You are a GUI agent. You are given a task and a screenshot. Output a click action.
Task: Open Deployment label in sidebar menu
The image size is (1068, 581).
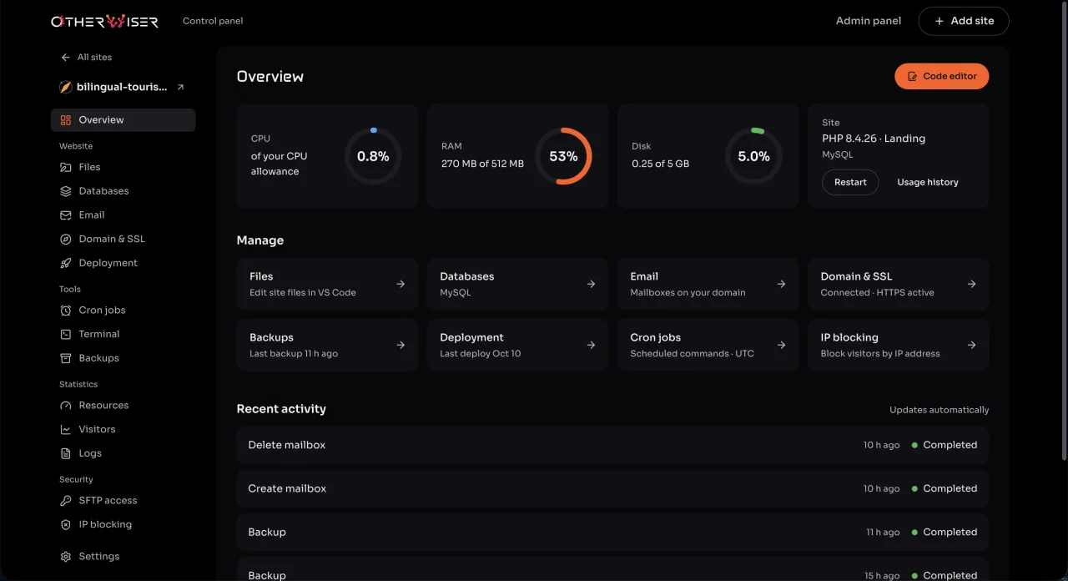point(108,263)
